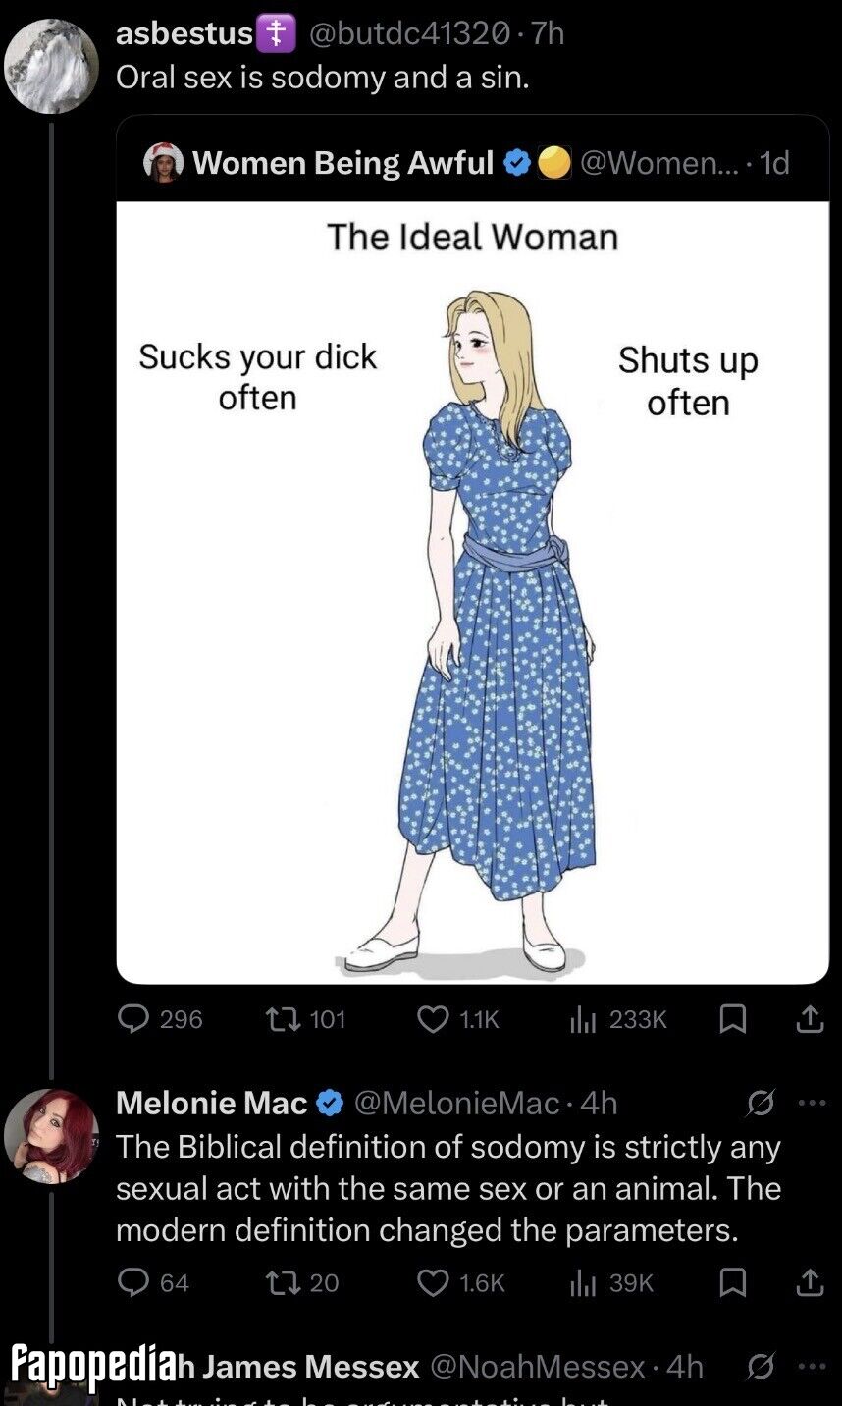
Task: Like Melonie Mac's post
Action: [x=460, y=1282]
